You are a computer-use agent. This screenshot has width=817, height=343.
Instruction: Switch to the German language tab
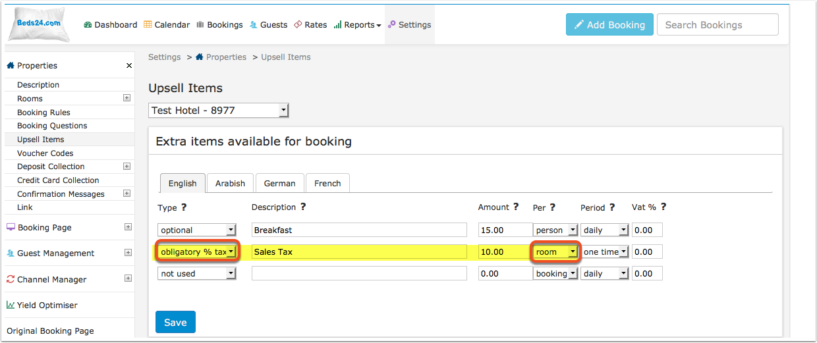(280, 183)
